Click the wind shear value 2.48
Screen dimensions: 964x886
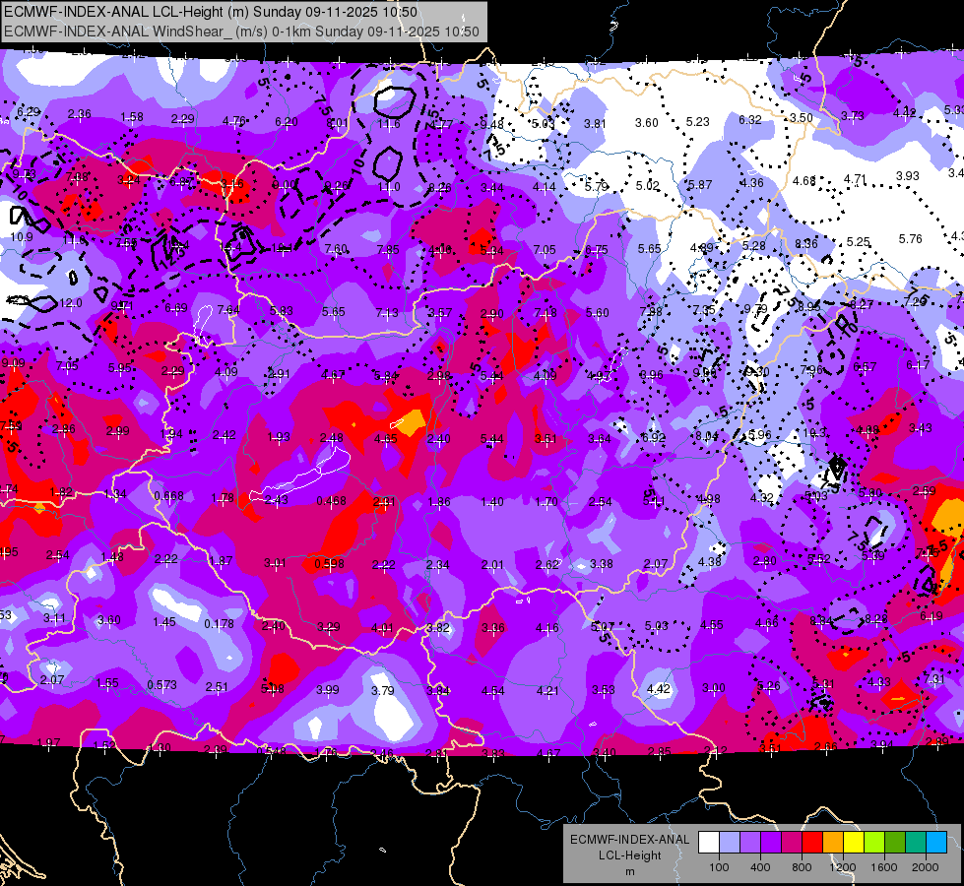pos(332,438)
